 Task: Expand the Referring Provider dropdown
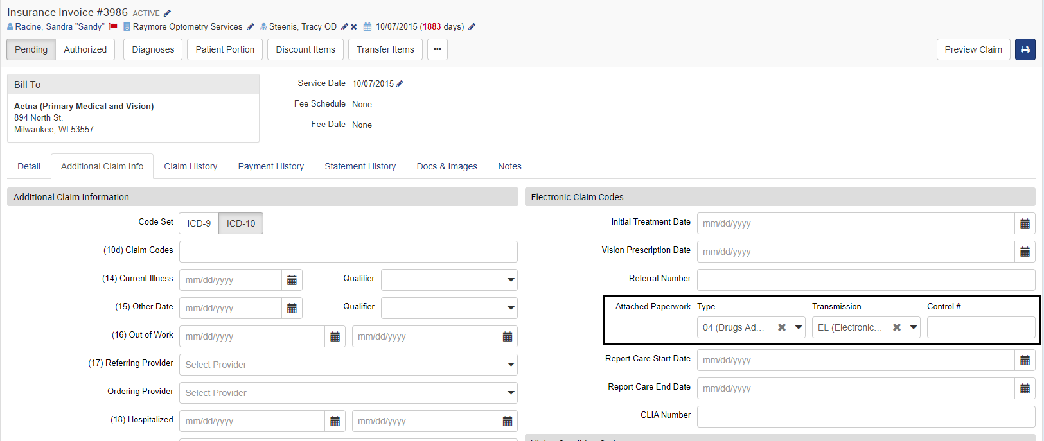click(x=511, y=365)
